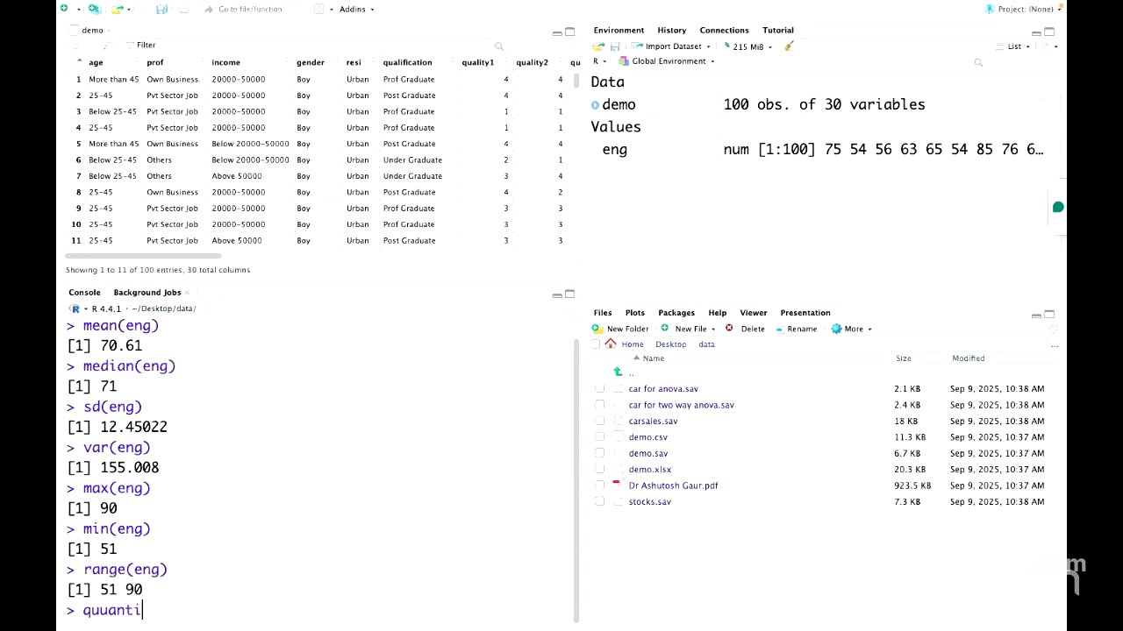Switch to the Help tab
Screen dimensions: 1123x631
(718, 312)
